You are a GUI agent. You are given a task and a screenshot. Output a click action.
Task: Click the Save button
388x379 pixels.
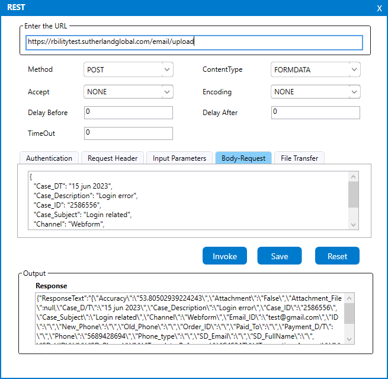pyautogui.click(x=280, y=256)
